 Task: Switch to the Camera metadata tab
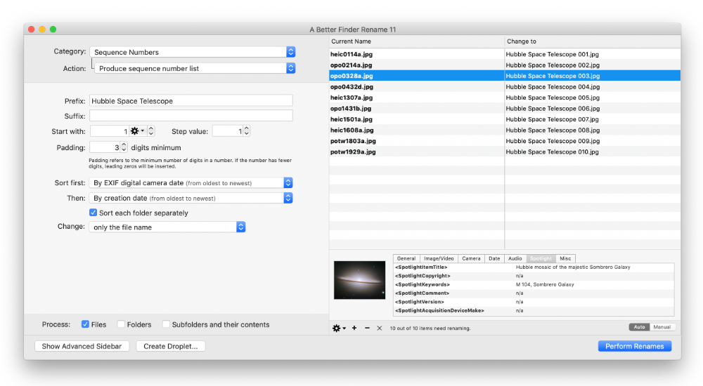click(x=471, y=258)
